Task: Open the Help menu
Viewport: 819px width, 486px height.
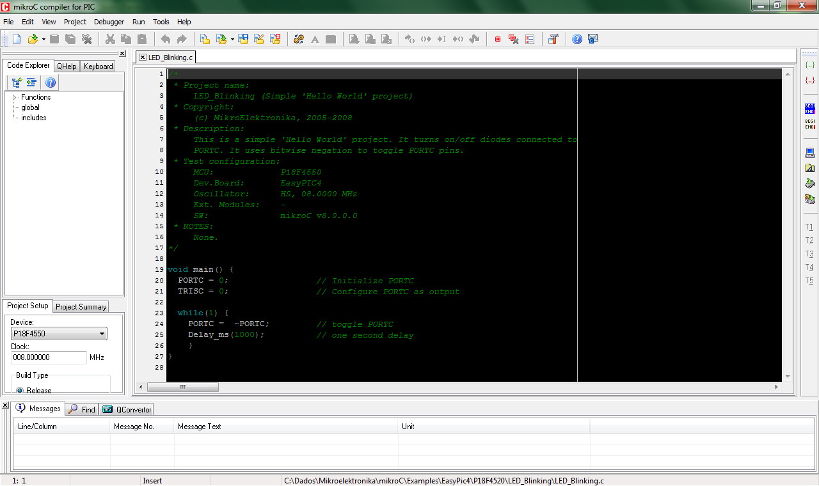Action: coord(184,22)
